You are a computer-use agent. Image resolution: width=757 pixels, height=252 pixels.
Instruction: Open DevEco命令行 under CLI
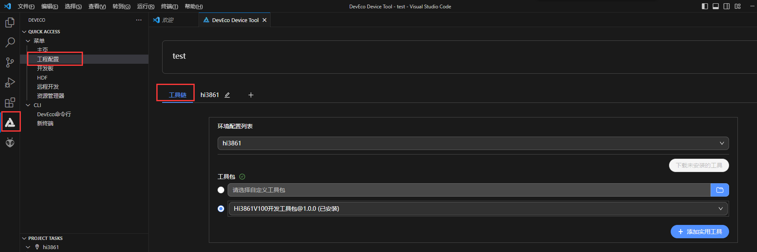[x=54, y=114]
